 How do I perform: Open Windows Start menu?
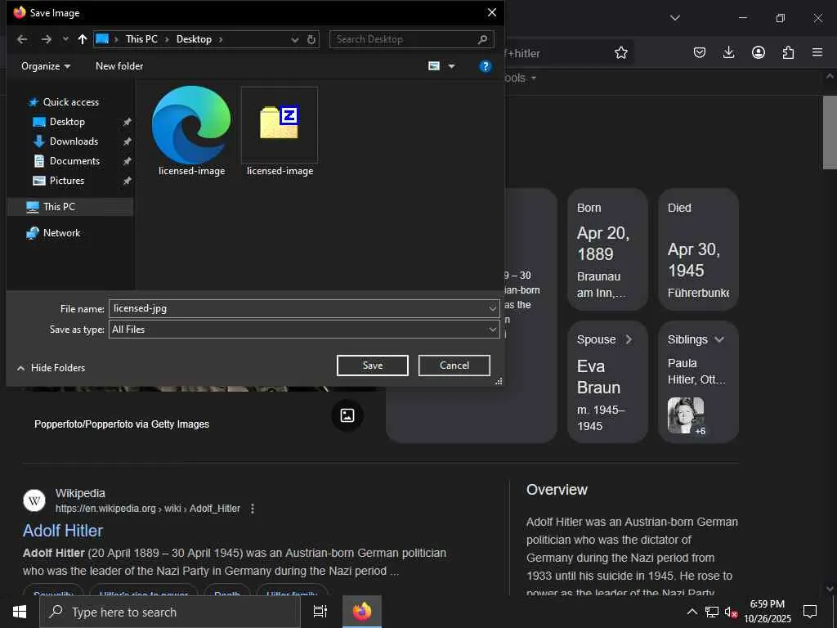(20, 612)
